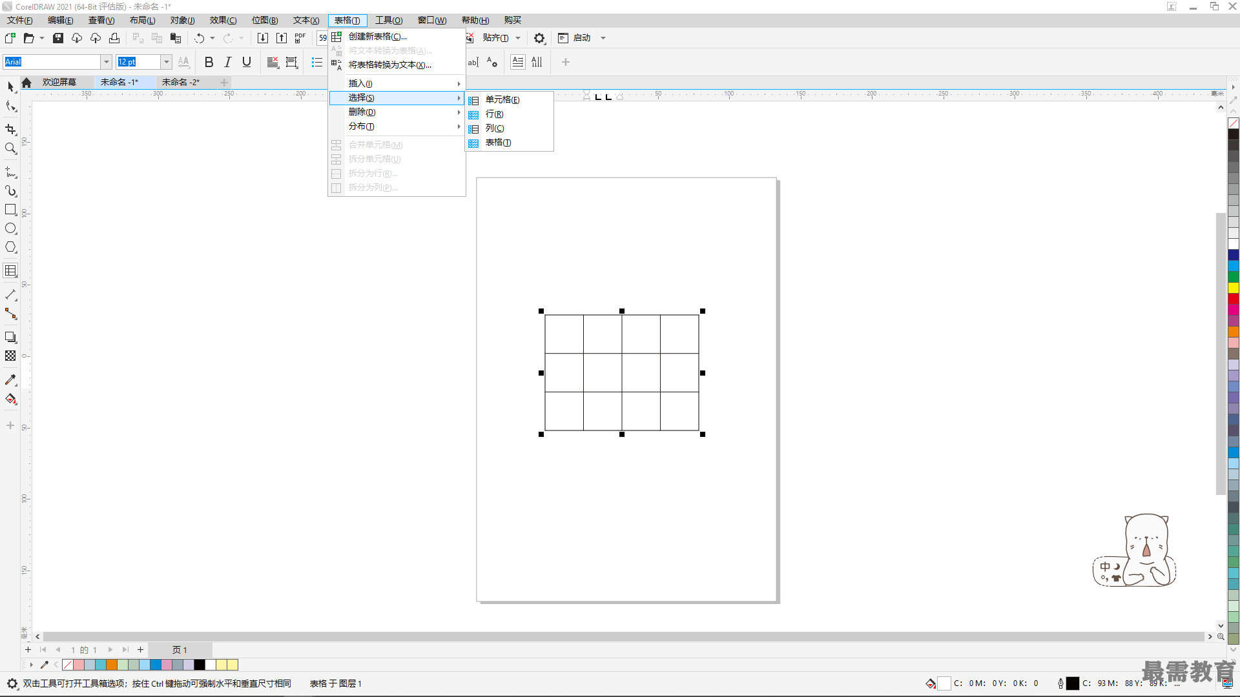Expand the 删除 submenu

[397, 112]
